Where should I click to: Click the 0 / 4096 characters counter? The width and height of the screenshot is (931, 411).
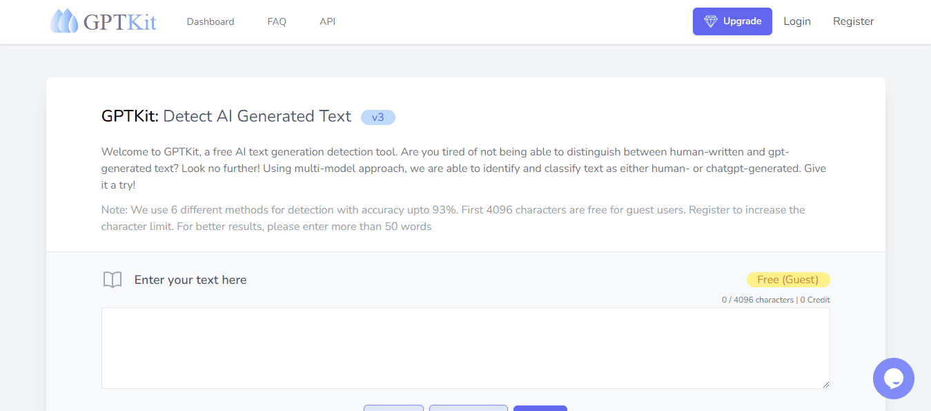(x=758, y=300)
